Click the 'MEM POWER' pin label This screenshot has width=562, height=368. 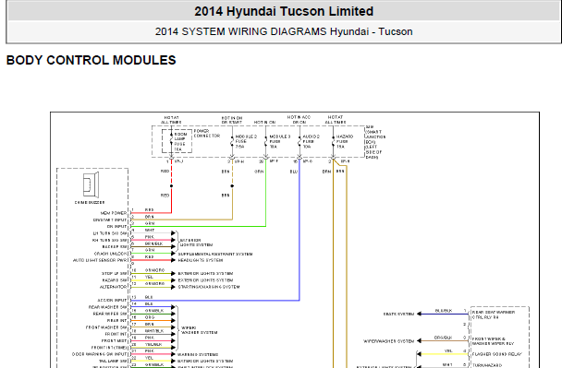[x=114, y=213]
